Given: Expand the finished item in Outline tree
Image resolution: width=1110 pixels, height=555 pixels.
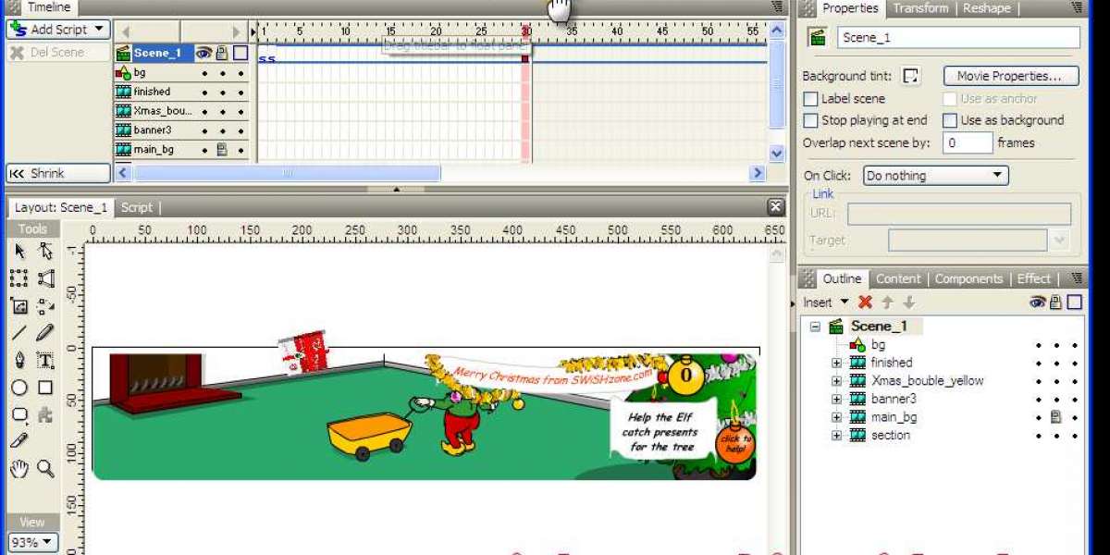Looking at the screenshot, I should point(837,363).
